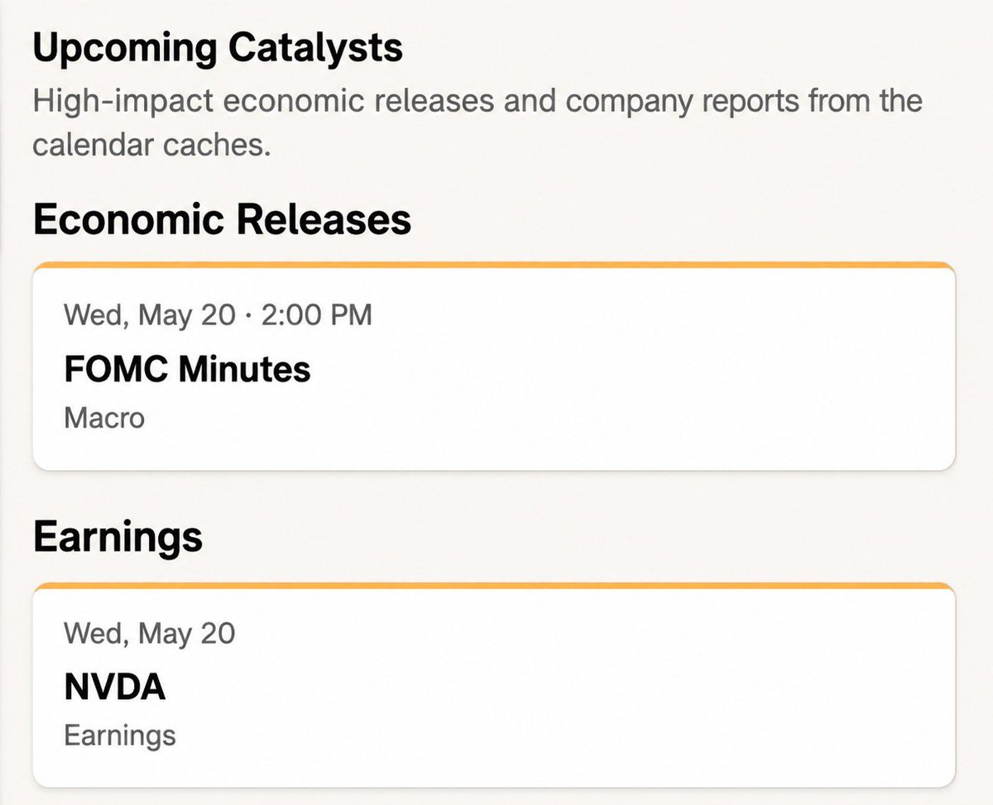This screenshot has height=805, width=993.
Task: Click the "calendar caches." text line
Action: 152,145
